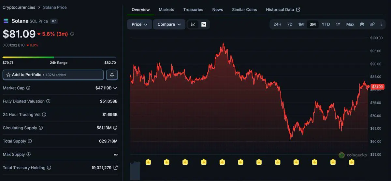Open Max Supply info icon

28,155
